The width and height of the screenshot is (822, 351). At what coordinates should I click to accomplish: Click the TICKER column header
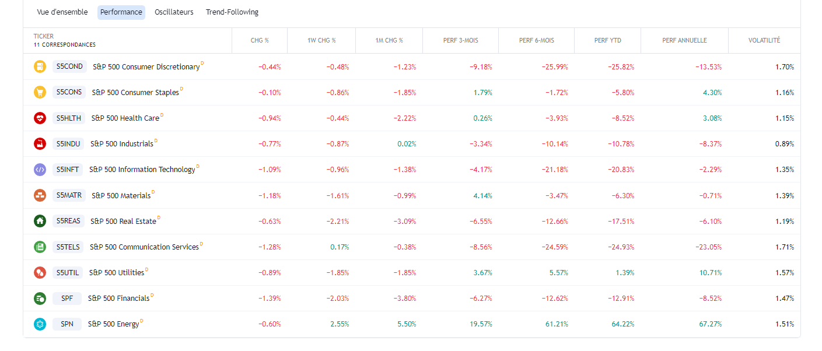[44, 36]
